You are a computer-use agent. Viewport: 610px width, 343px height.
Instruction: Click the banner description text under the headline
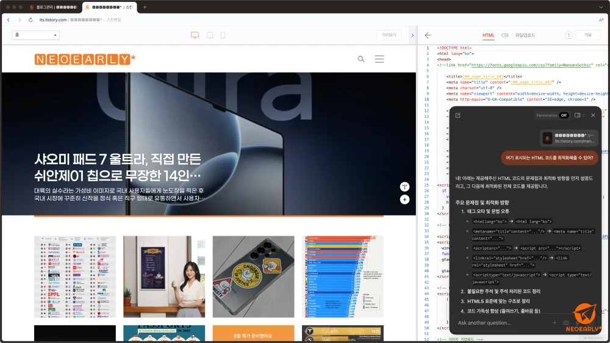click(x=119, y=194)
